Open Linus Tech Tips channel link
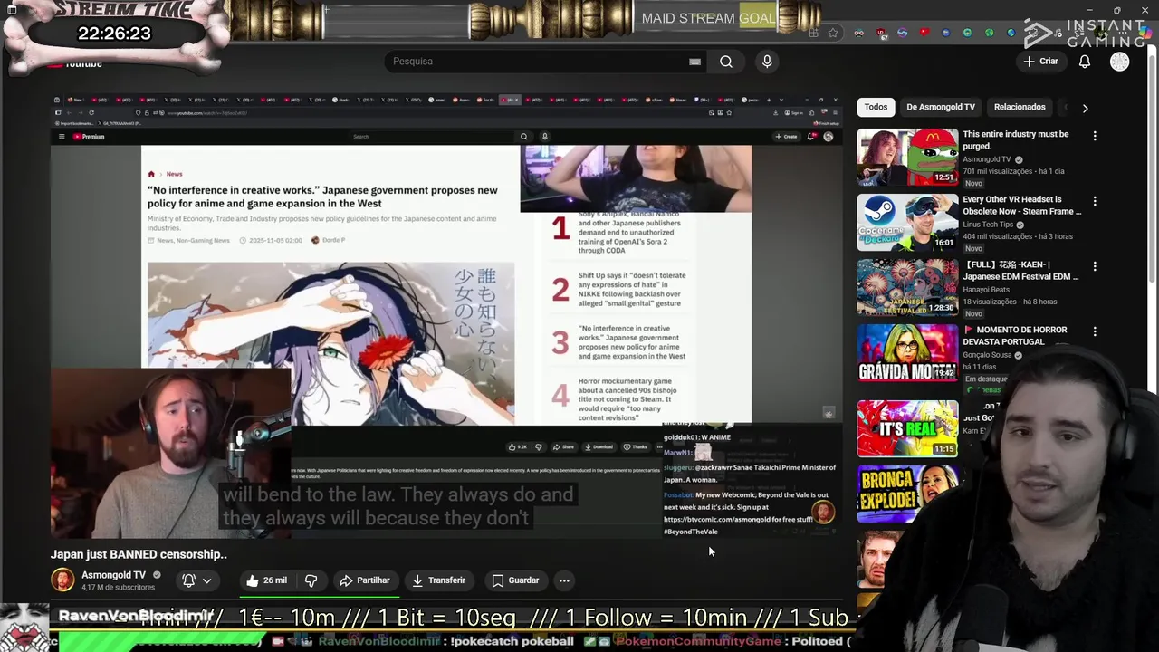The image size is (1159, 652). pyautogui.click(x=988, y=225)
